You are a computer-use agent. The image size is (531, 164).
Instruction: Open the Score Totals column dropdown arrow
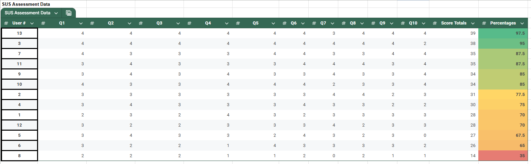[x=473, y=23]
